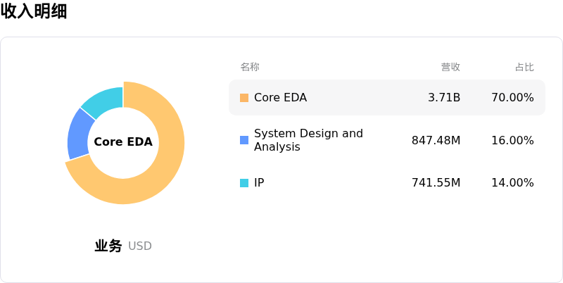The width and height of the screenshot is (563, 283).
Task: Click the IP row label
Action: 259,183
